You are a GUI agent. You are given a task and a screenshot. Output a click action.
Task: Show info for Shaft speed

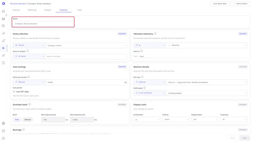click(145, 88)
